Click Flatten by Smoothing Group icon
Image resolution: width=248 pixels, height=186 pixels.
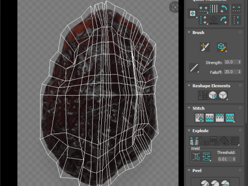click(214, 141)
